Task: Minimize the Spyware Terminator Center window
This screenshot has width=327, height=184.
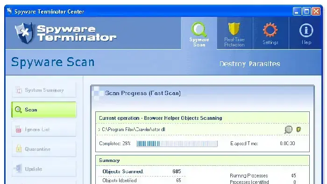Action: 297,11
